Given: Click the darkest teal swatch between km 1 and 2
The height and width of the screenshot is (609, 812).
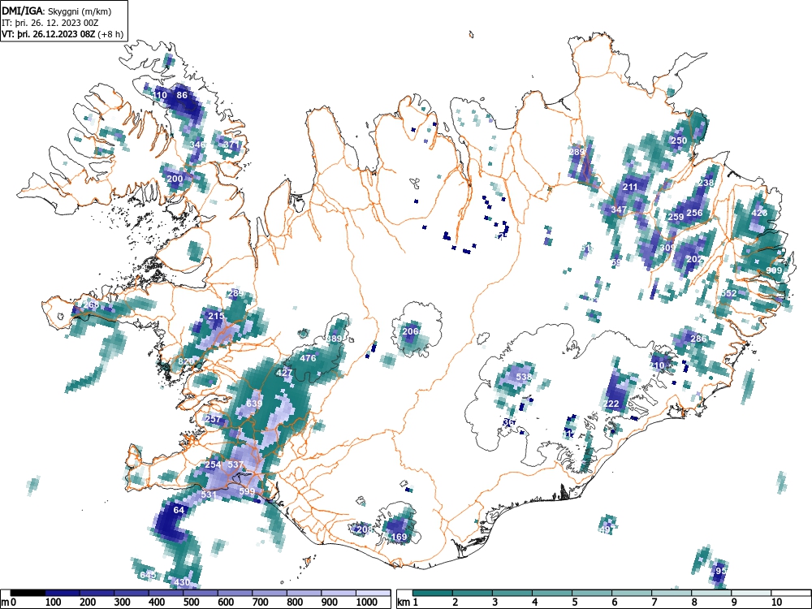Looking at the screenshot, I should click(433, 593).
